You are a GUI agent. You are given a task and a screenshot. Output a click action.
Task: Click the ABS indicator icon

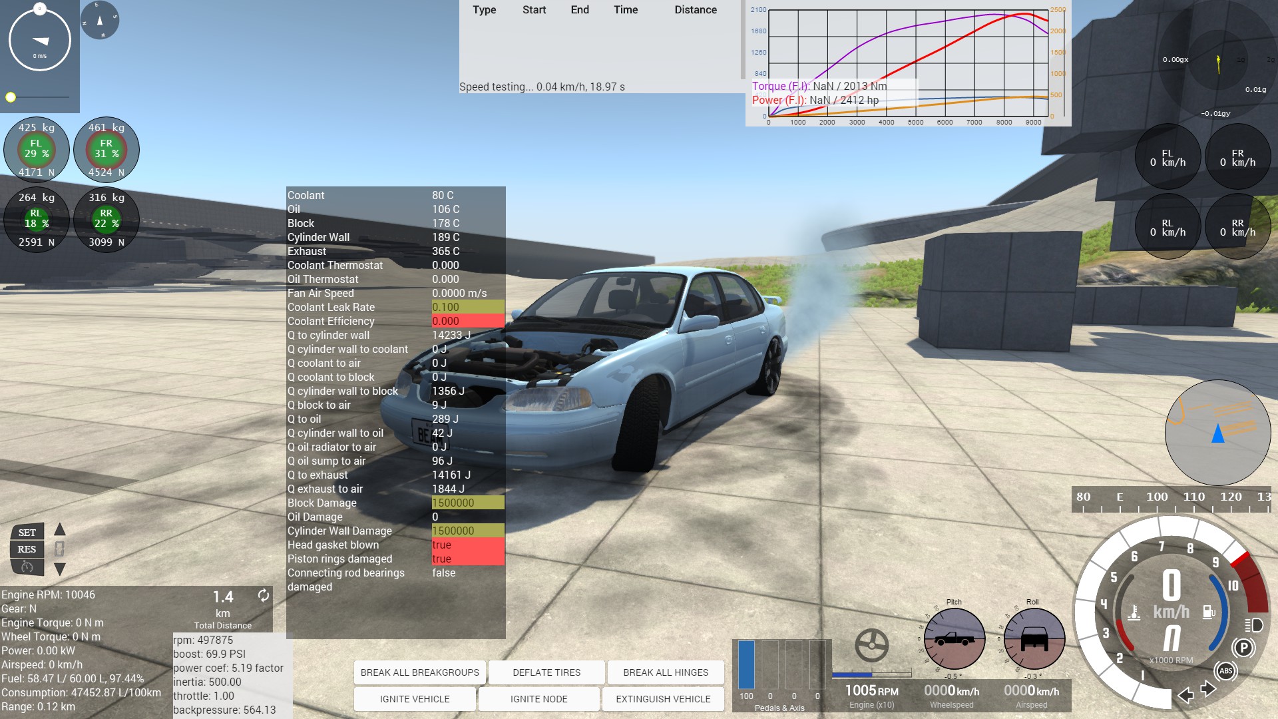click(1225, 671)
